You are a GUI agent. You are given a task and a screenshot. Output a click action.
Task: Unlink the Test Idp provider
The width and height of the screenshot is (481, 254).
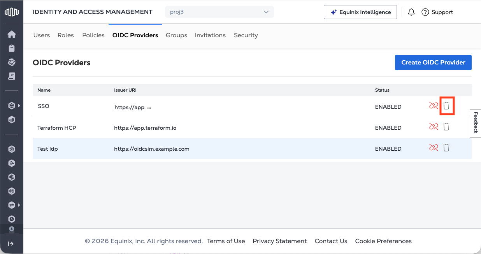click(433, 148)
